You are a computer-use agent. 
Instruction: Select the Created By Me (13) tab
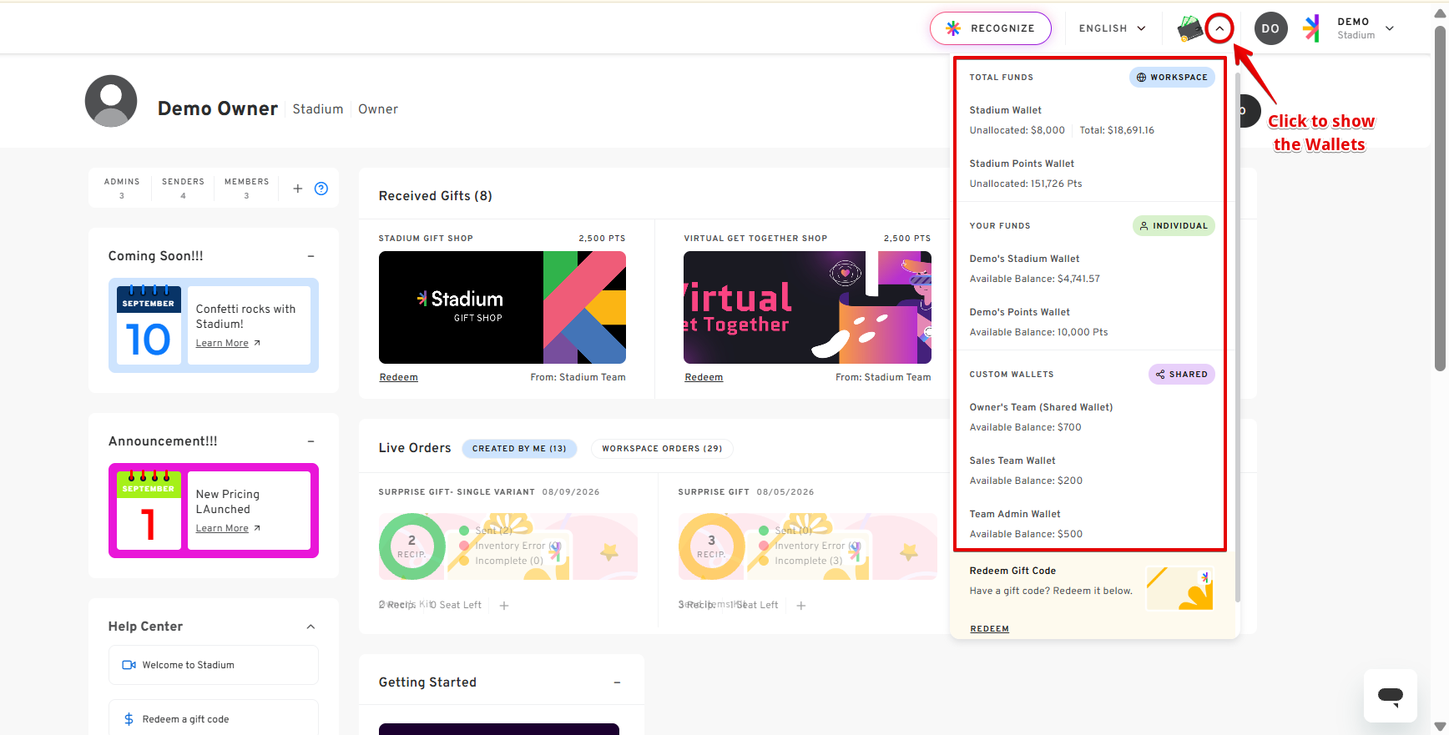pos(519,449)
